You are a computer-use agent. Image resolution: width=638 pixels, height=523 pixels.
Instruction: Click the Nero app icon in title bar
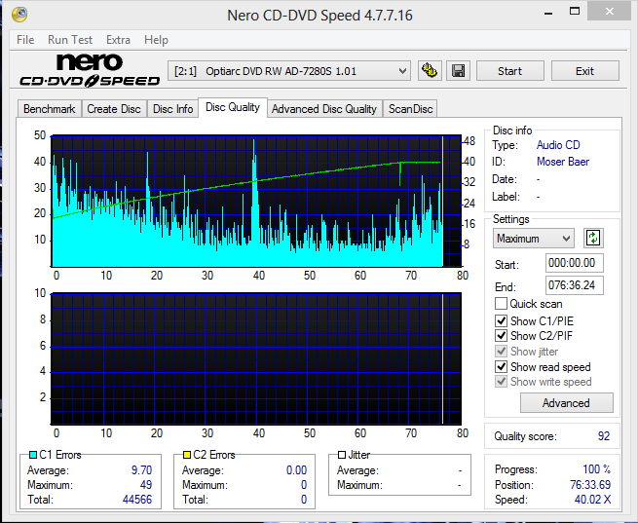[19, 15]
